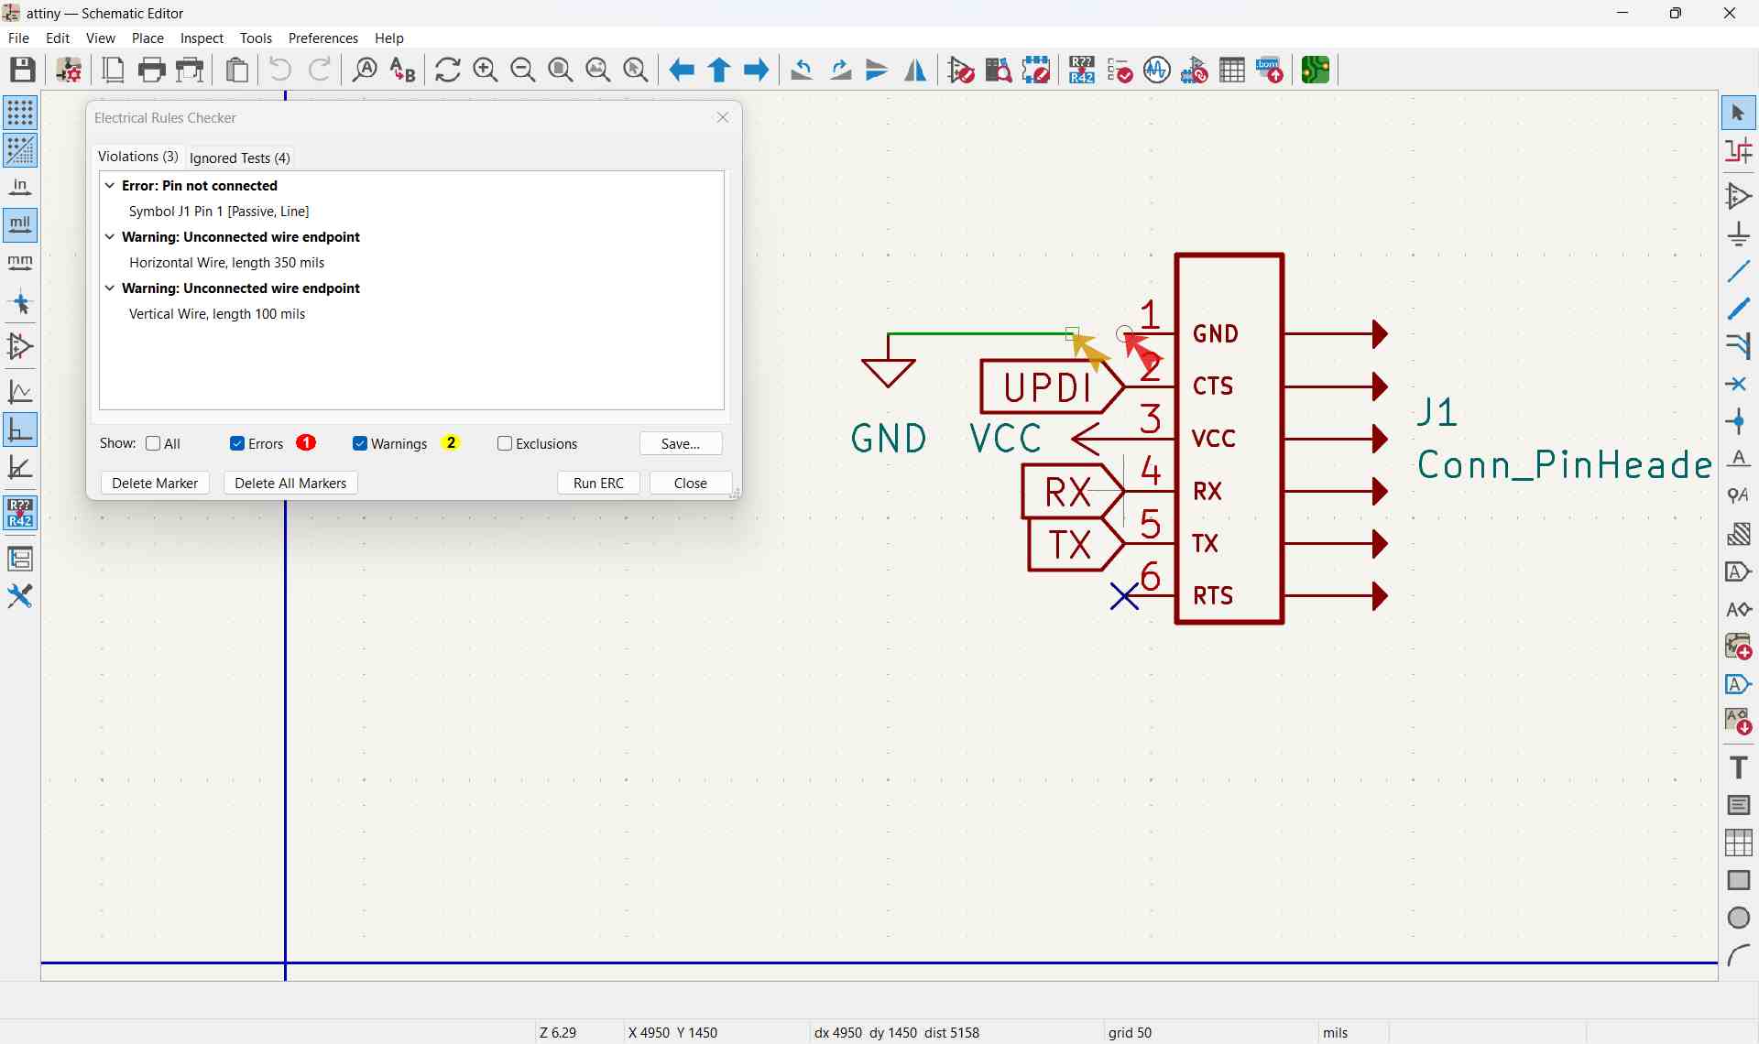
Task: Choose the Draw Circle tool
Action: (x=1739, y=919)
